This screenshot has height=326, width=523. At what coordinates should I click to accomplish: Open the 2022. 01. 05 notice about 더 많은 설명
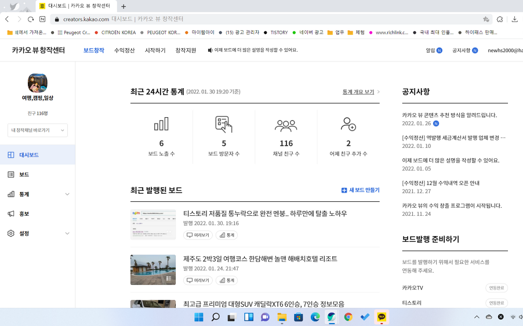click(x=451, y=161)
